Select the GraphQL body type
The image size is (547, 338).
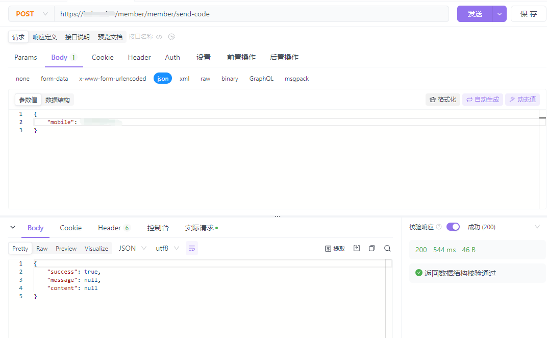[x=261, y=79]
